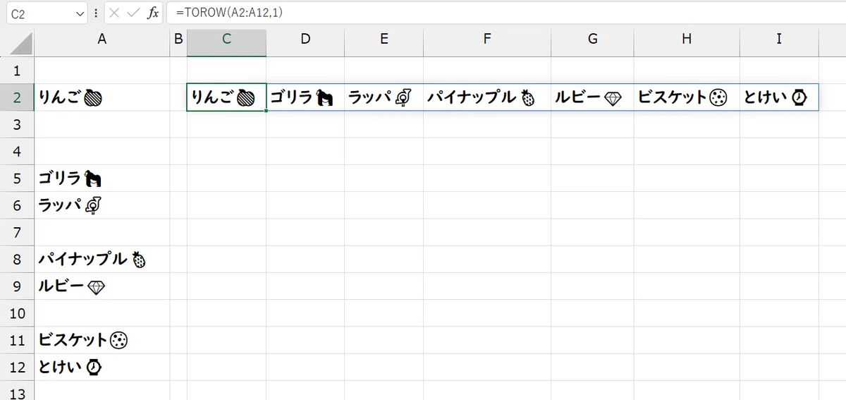Click cell F2 with パイナップル result
This screenshot has width=846, height=400.
point(487,97)
